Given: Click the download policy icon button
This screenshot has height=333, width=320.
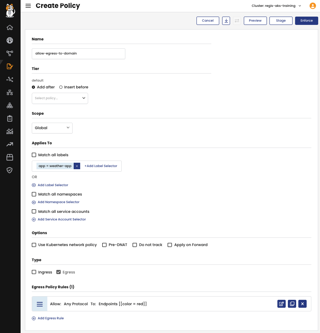Looking at the screenshot, I should pos(226,21).
